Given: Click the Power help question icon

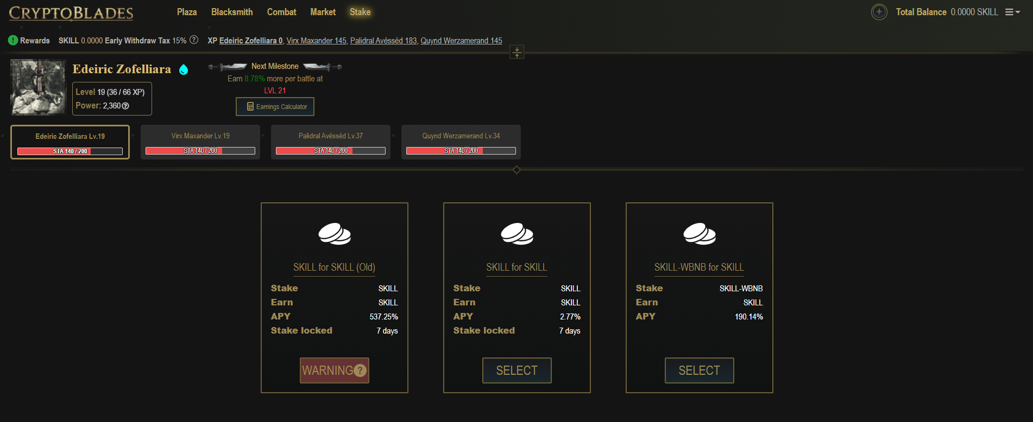Looking at the screenshot, I should click(125, 106).
